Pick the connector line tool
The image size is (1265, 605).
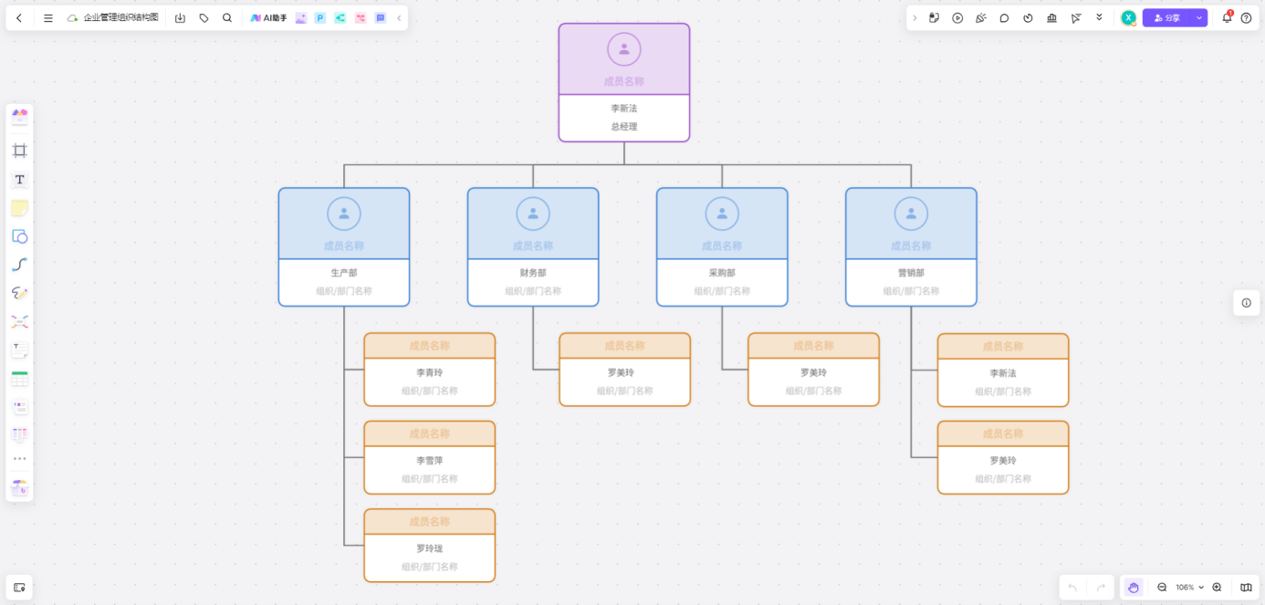click(19, 265)
